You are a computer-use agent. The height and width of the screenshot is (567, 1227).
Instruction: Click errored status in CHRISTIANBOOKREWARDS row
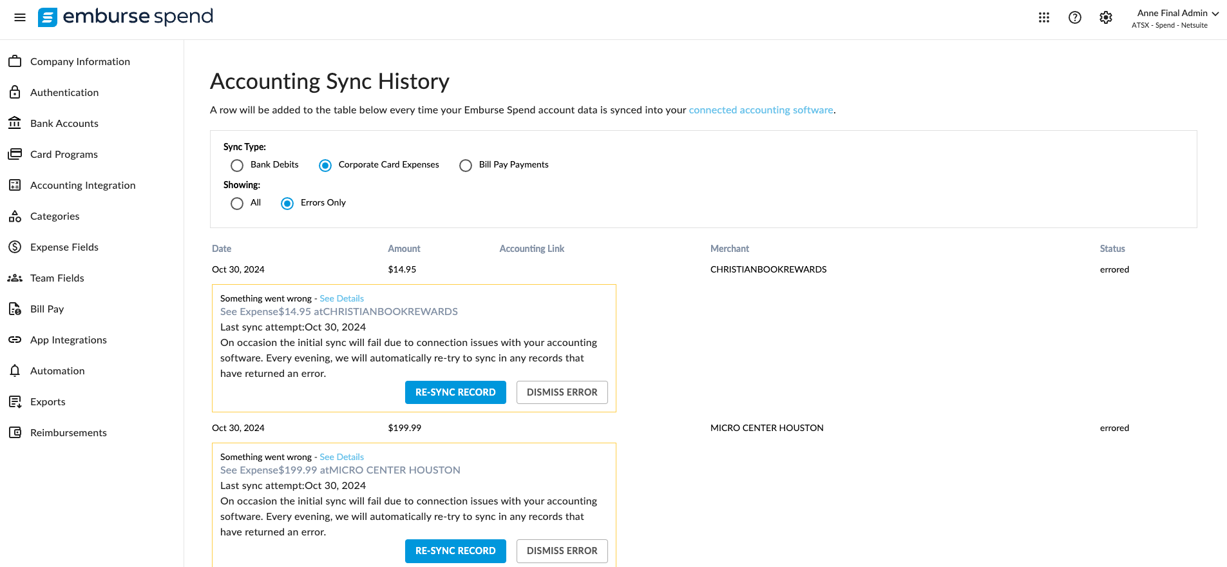[1114, 269]
